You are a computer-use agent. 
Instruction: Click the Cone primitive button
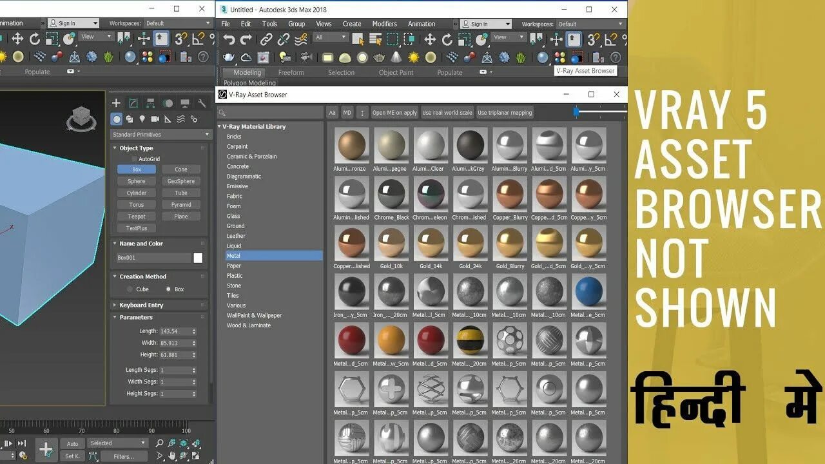[x=181, y=169]
